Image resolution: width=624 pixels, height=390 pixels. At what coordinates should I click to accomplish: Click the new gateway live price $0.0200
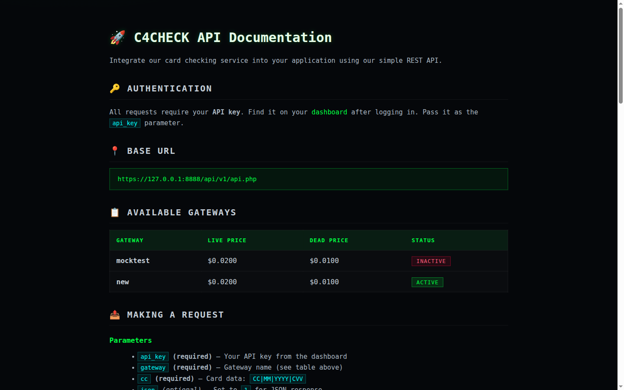[x=222, y=282]
